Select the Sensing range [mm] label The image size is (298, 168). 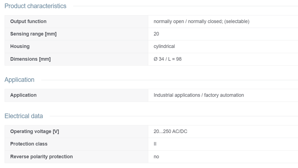34,34
